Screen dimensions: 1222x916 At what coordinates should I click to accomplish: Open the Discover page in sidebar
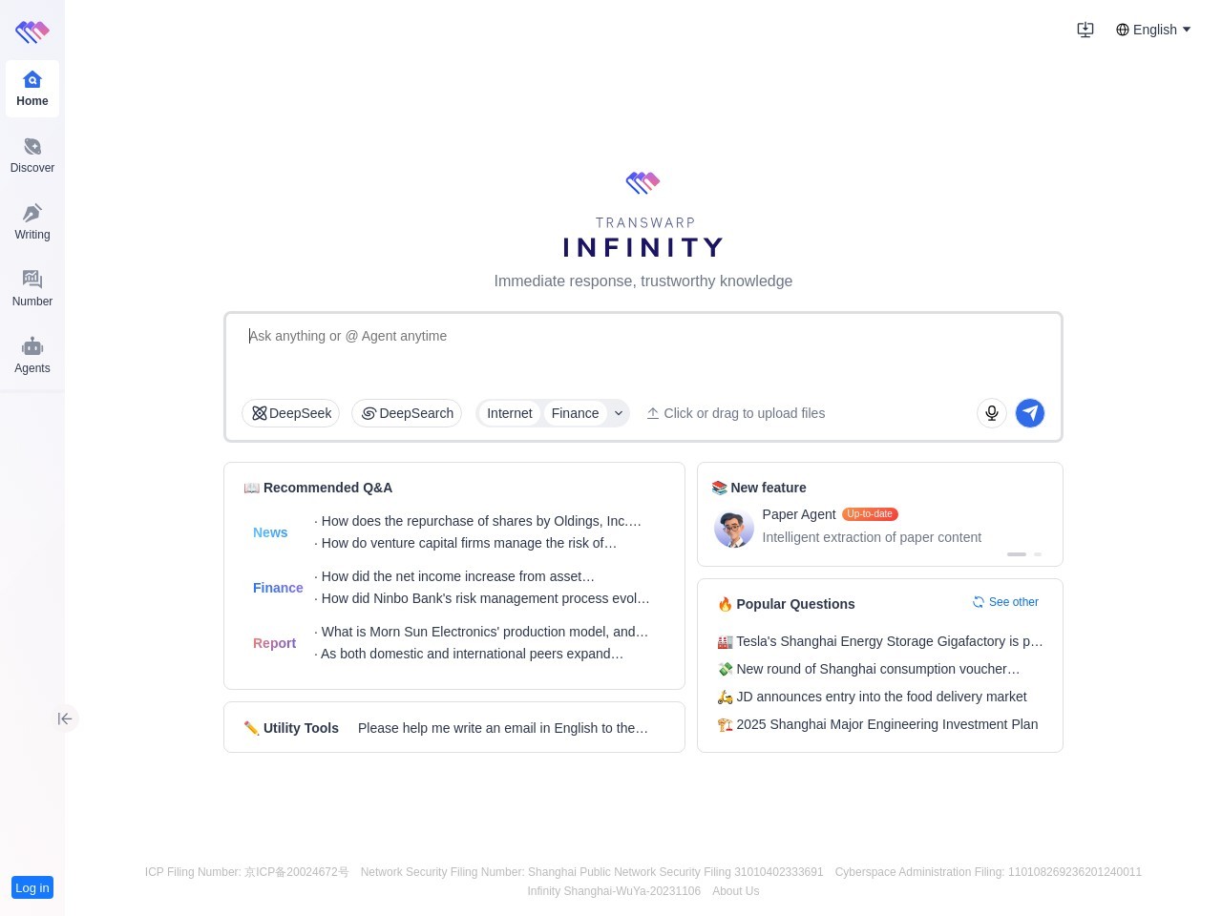[x=32, y=156]
